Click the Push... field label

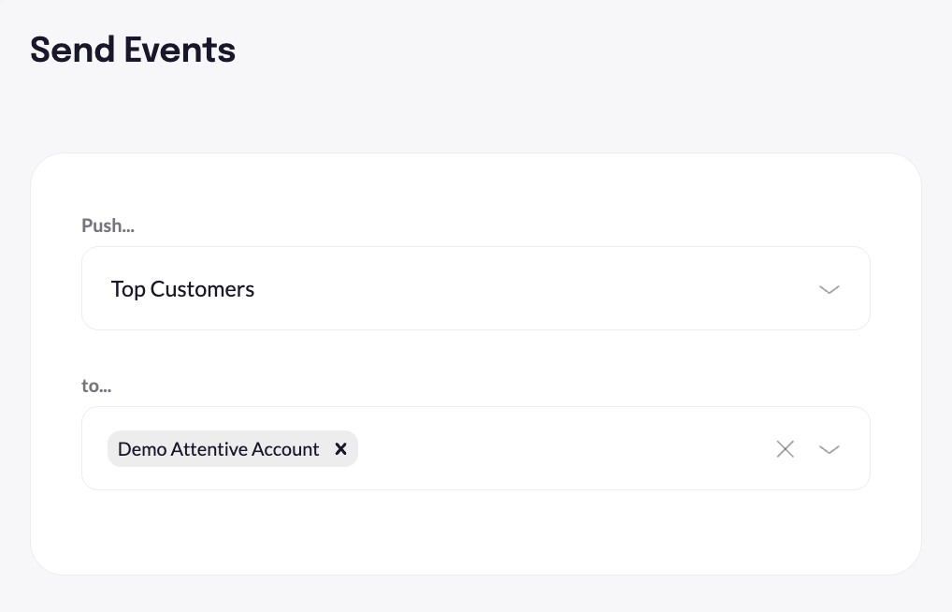108,226
